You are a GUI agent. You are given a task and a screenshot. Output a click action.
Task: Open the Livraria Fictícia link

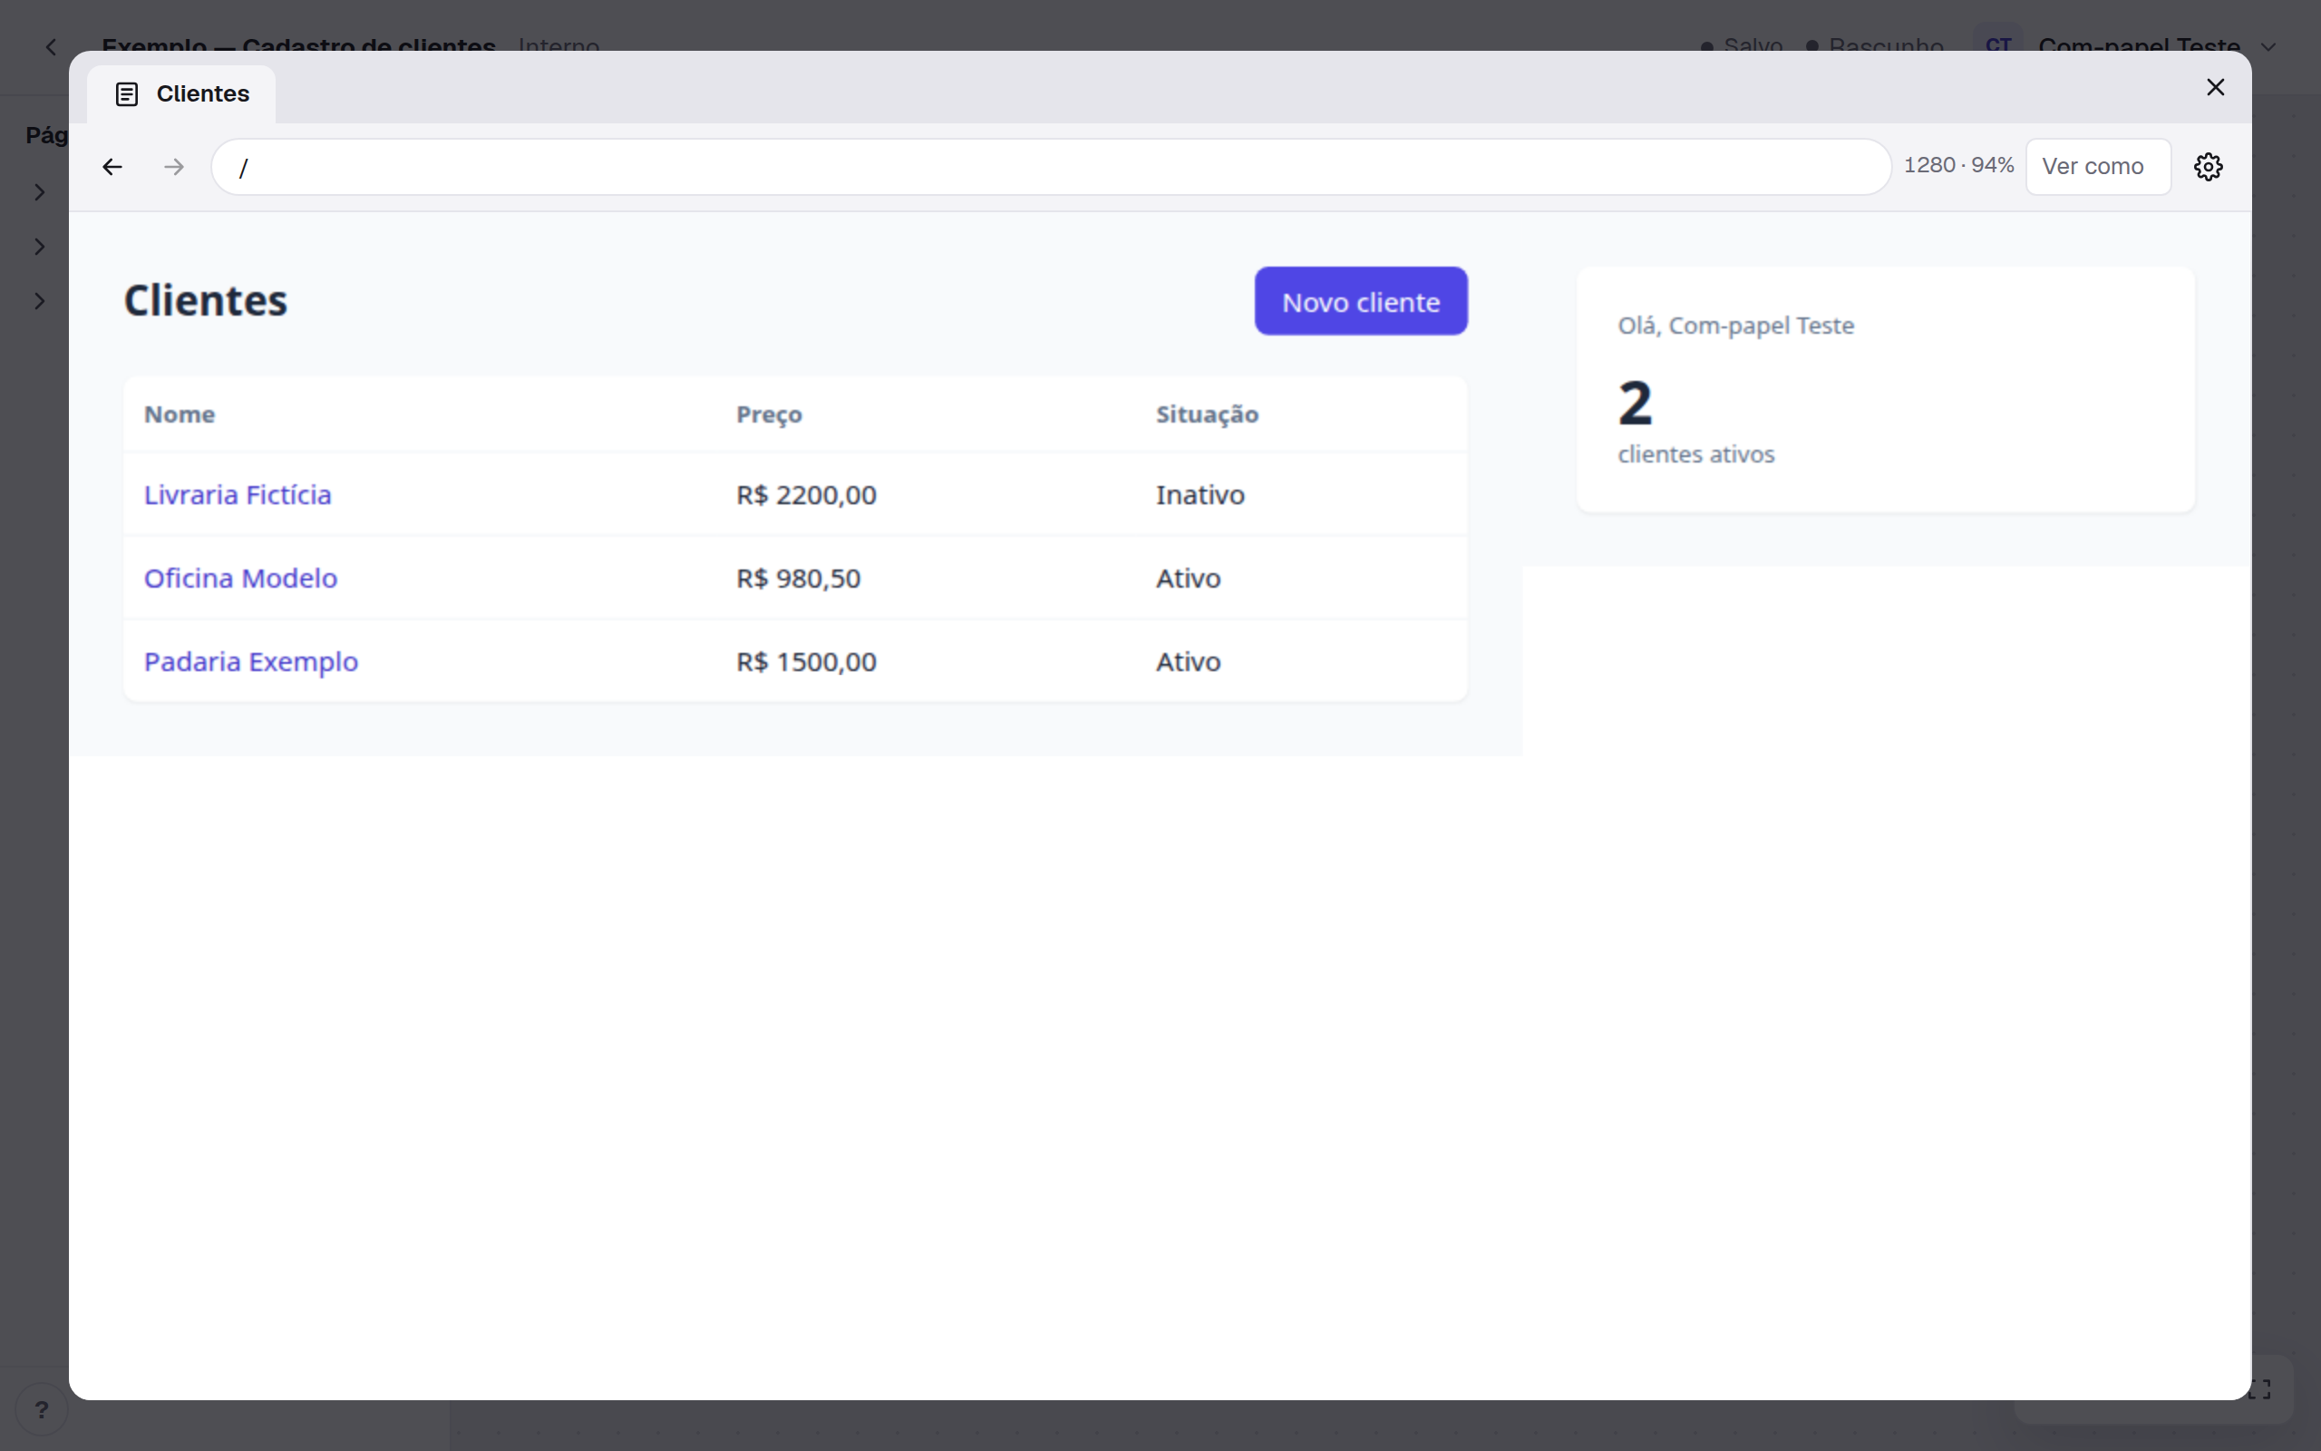click(x=238, y=495)
